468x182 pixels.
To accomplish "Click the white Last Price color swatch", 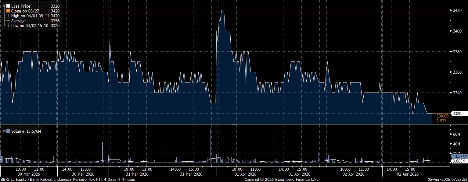I will click(x=8, y=6).
